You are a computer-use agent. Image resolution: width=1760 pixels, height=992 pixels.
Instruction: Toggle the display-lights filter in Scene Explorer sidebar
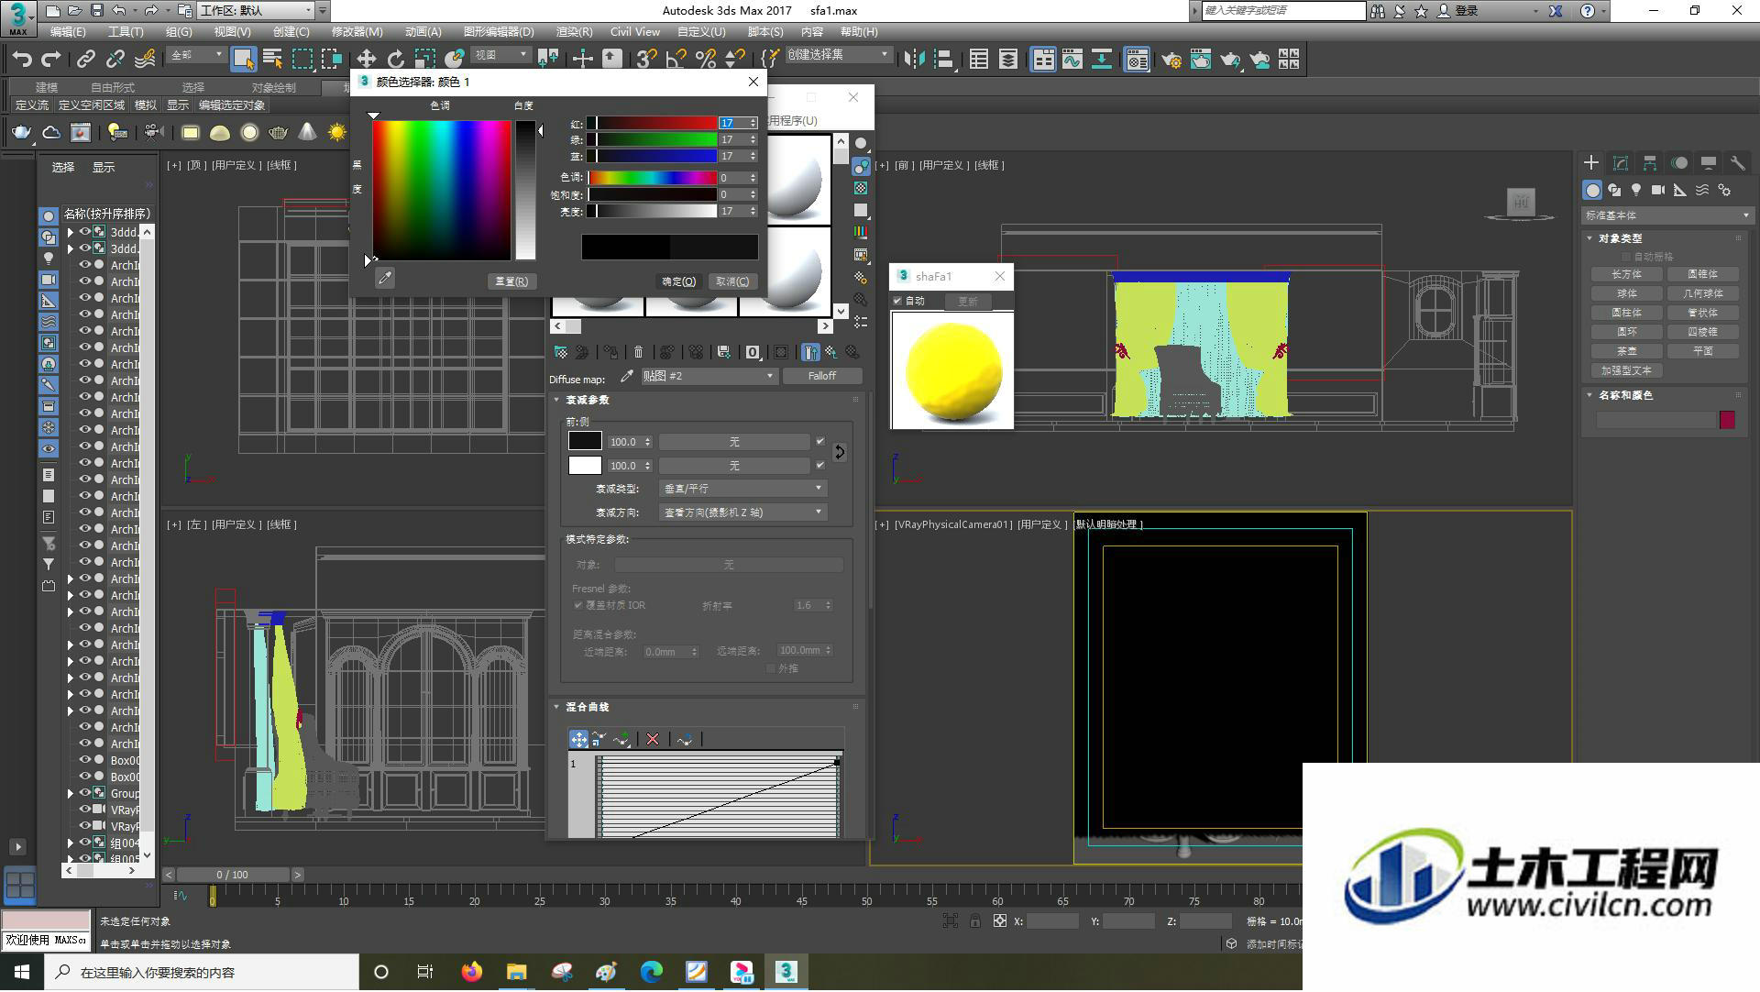[x=49, y=259]
